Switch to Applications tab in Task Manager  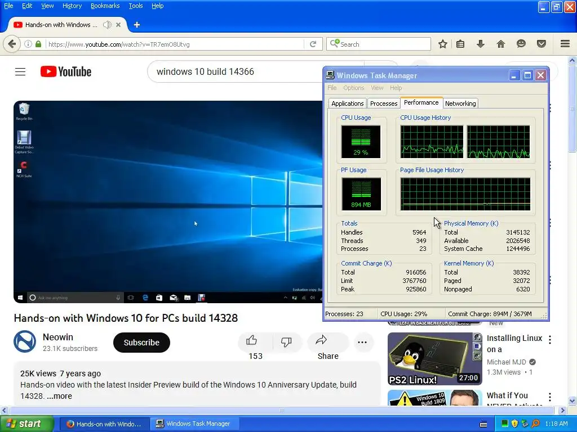[347, 103]
